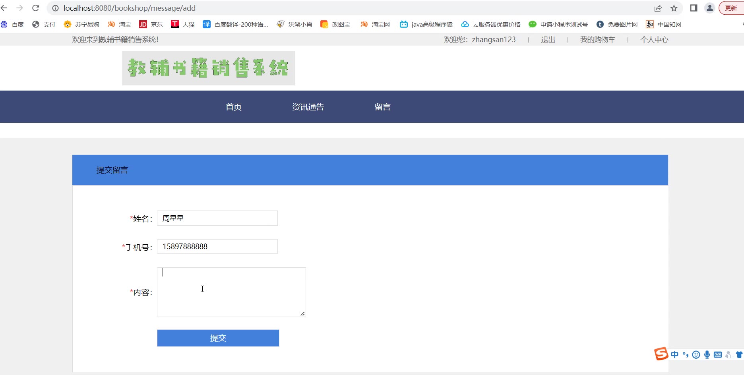Go back using the browser back arrow

tap(4, 8)
